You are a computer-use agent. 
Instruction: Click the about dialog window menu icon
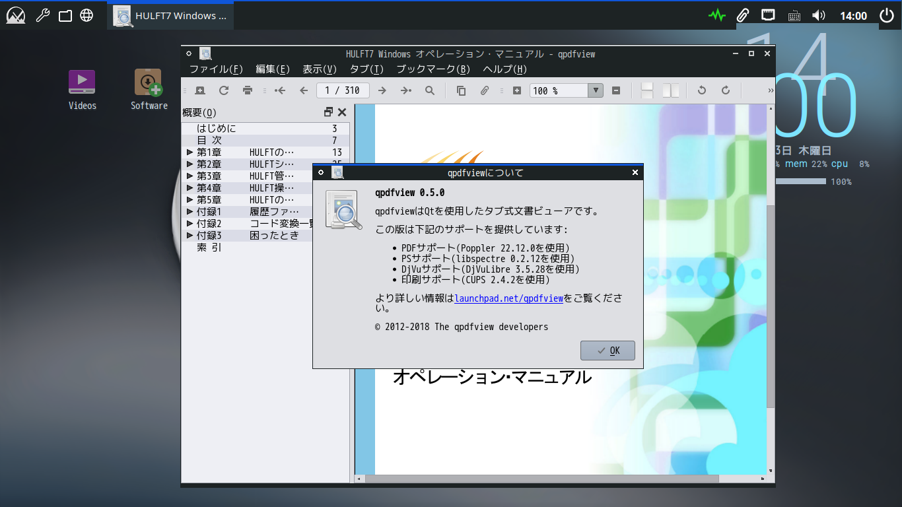tap(321, 173)
